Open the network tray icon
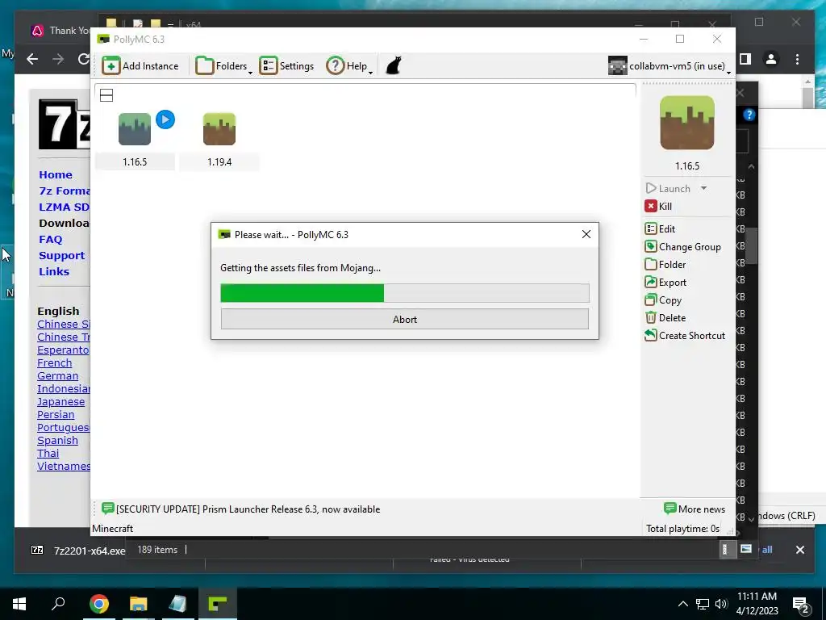 tap(703, 605)
